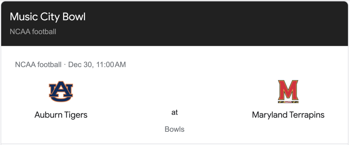Select the Bowls label under "at"
The height and width of the screenshot is (145, 350).
click(174, 129)
